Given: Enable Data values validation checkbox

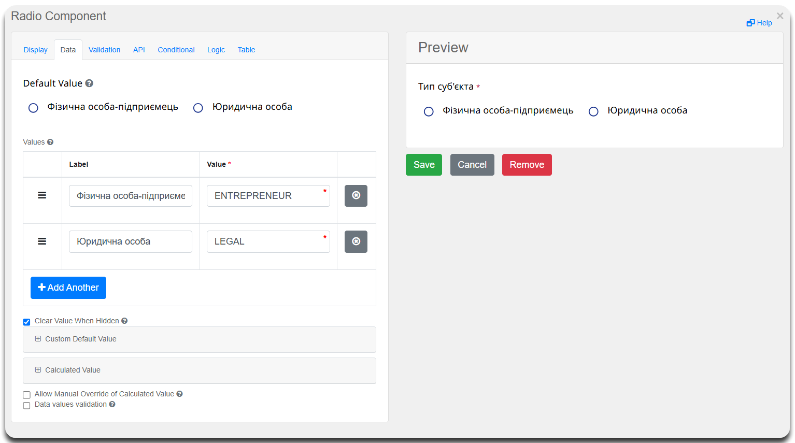Looking at the screenshot, I should (x=27, y=405).
